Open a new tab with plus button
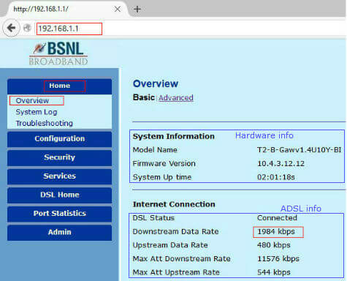 pyautogui.click(x=137, y=10)
